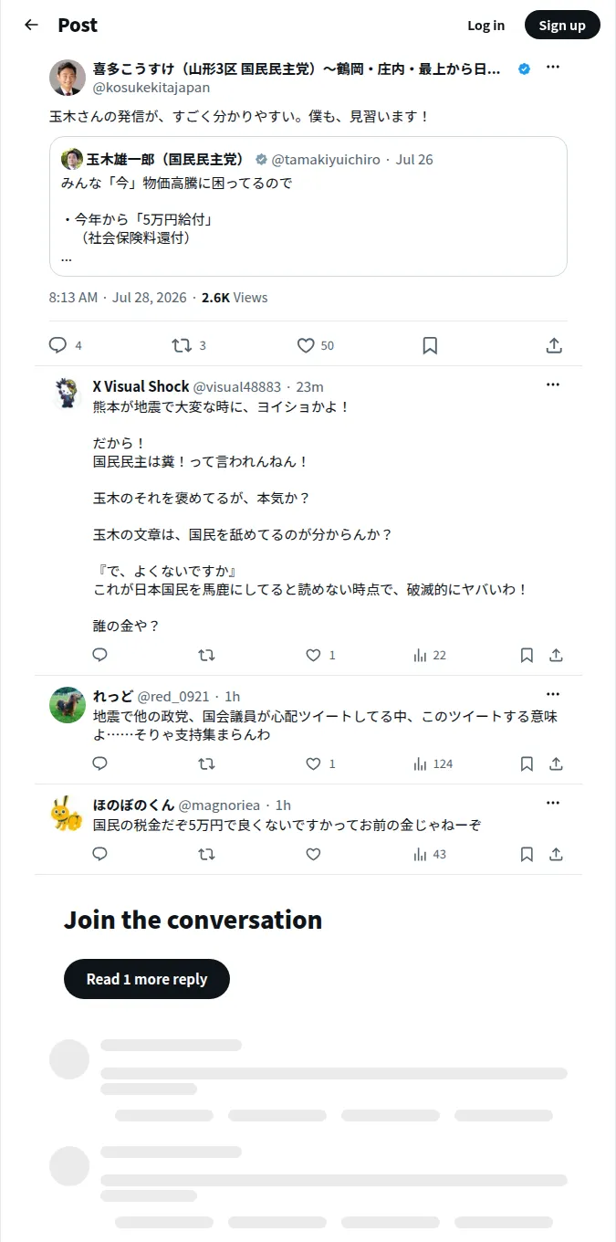
Task: Open @tamakiyuichiro quoted post
Action: tap(308, 206)
